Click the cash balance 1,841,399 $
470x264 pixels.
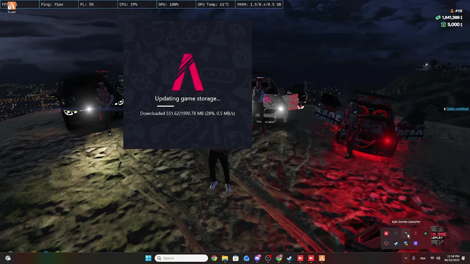(x=449, y=18)
